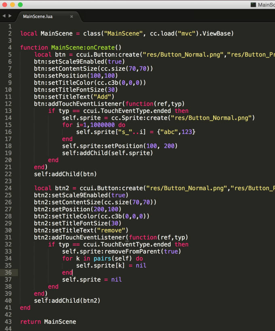Click on btn:setTitleFontSize(30) line
The image size is (275, 331).
(x=76, y=90)
